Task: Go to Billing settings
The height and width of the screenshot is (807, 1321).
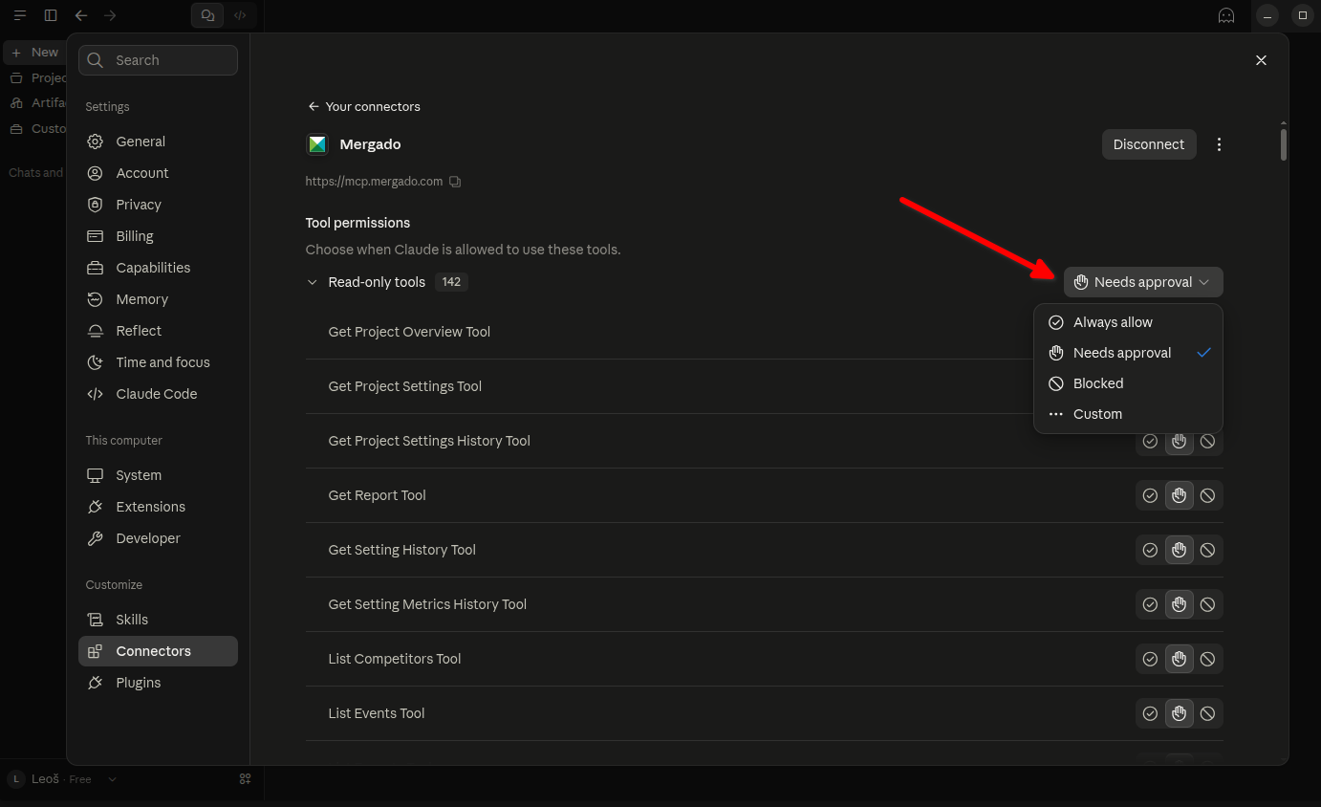Action: point(158,236)
